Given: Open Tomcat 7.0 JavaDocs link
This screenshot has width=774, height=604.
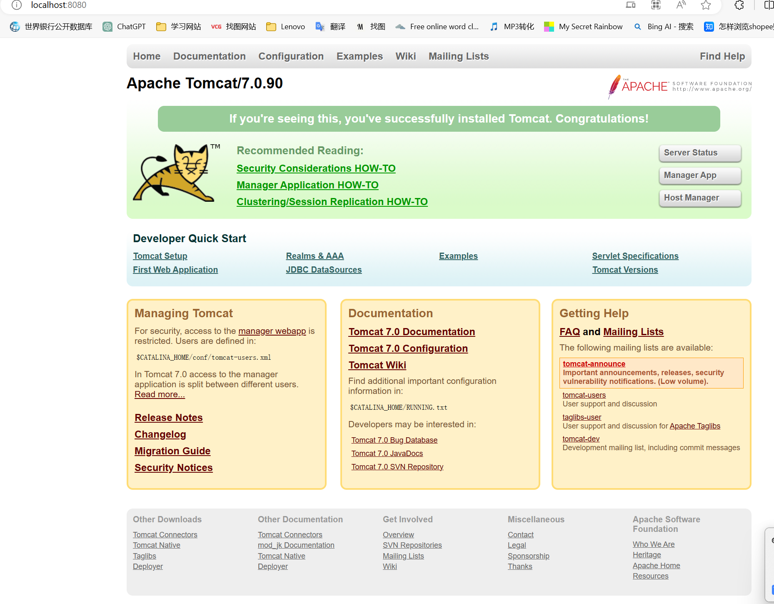Looking at the screenshot, I should [387, 454].
